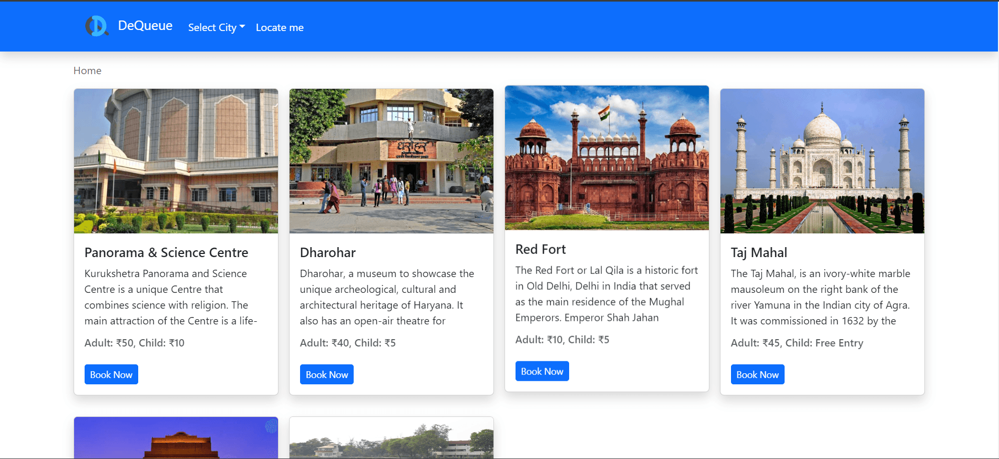Click the partially visible sunset monument image
Viewport: 999px width, 459px height.
176,438
